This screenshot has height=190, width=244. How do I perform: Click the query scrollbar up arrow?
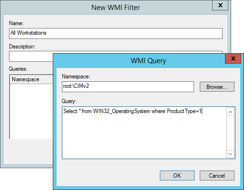point(230,112)
